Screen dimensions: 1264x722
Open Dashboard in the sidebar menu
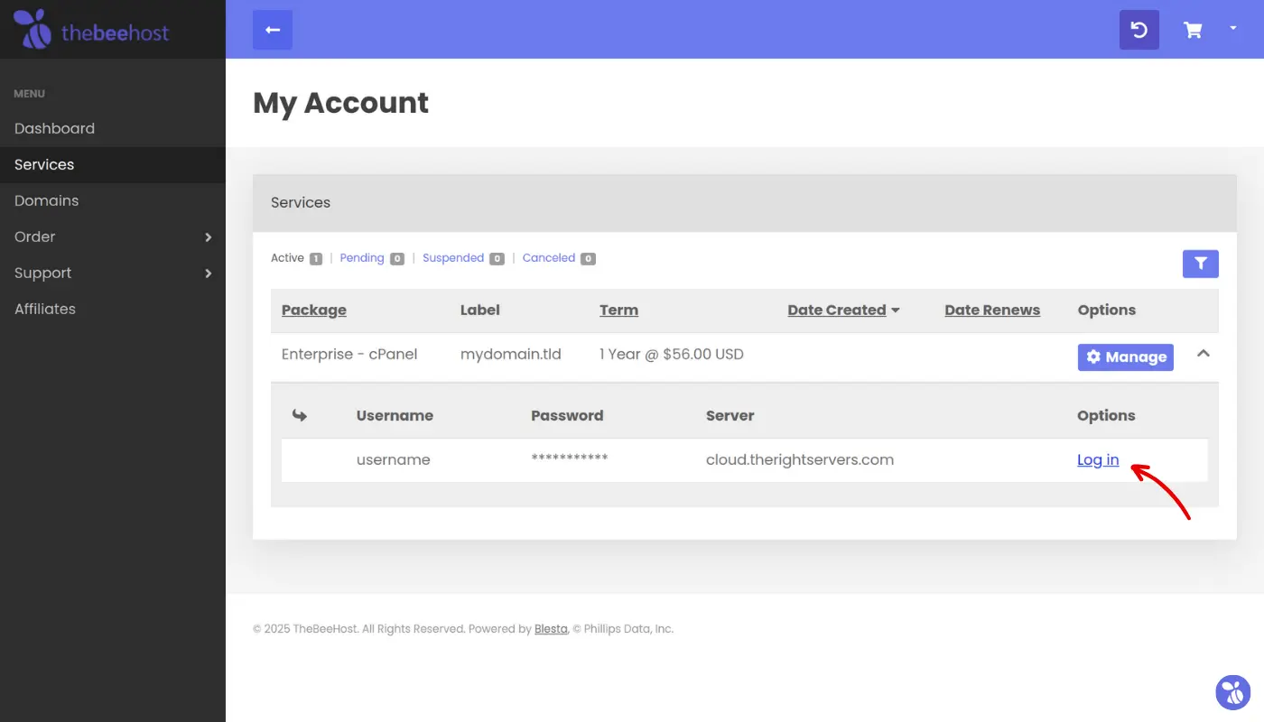pyautogui.click(x=54, y=129)
